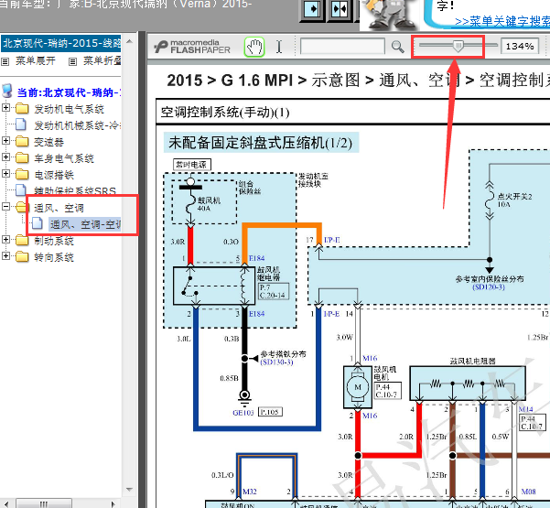The width and height of the screenshot is (550, 508).
Task: Click the 当前:北京现代-瑞纳 root node
Action: (69, 92)
